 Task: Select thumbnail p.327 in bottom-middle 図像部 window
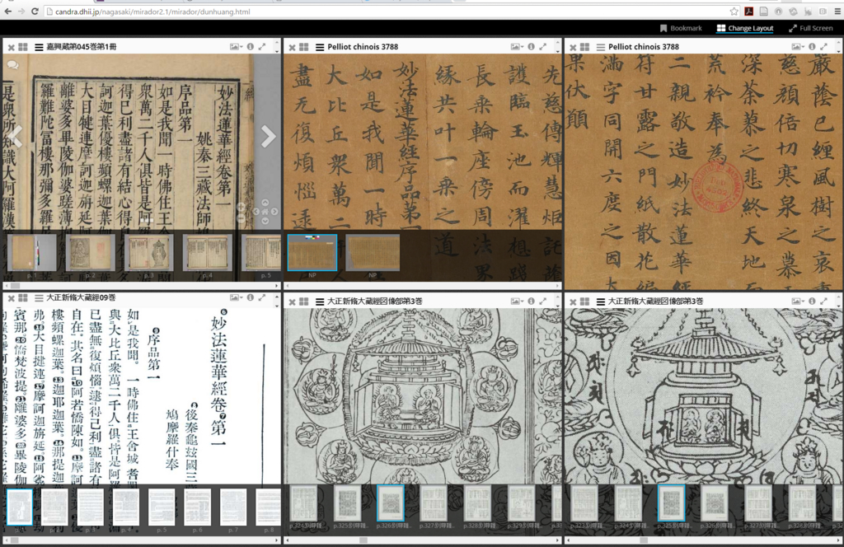(x=434, y=503)
